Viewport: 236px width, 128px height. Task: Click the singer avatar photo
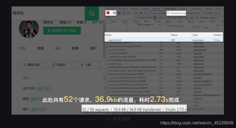(29, 29)
